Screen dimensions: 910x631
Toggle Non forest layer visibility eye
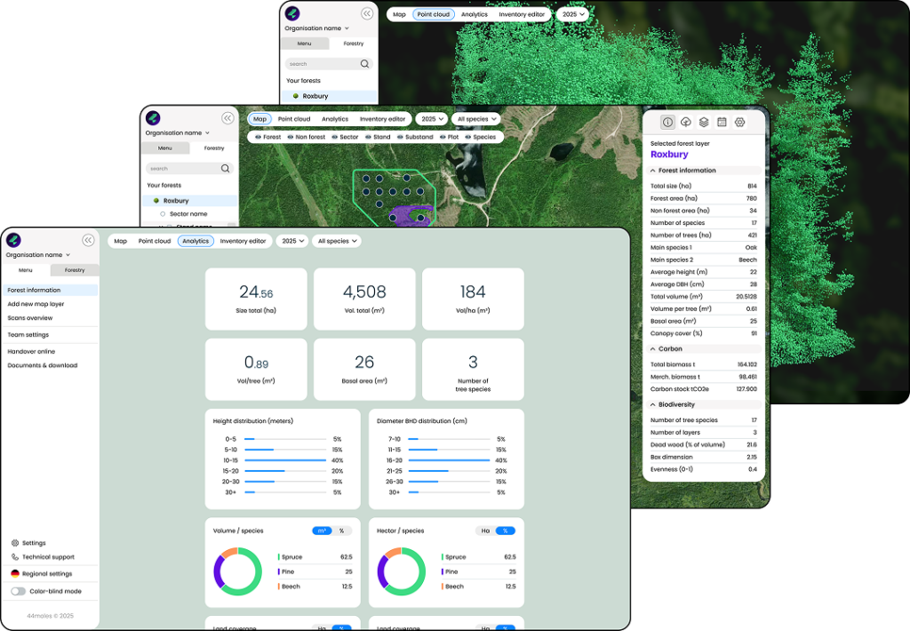click(291, 138)
